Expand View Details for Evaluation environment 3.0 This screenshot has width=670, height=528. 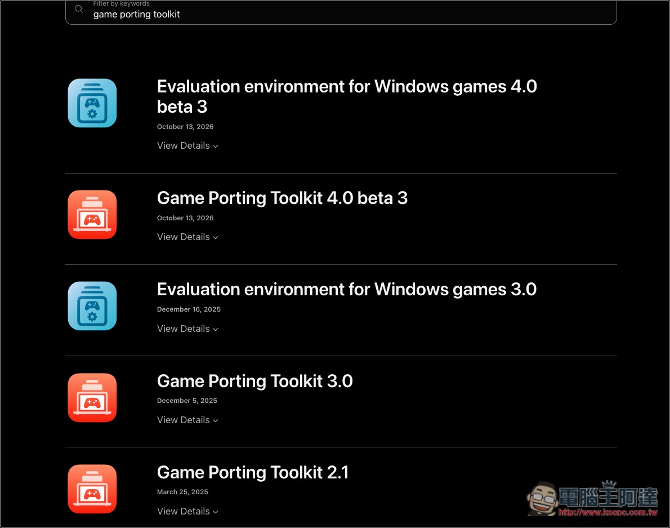[x=187, y=329]
